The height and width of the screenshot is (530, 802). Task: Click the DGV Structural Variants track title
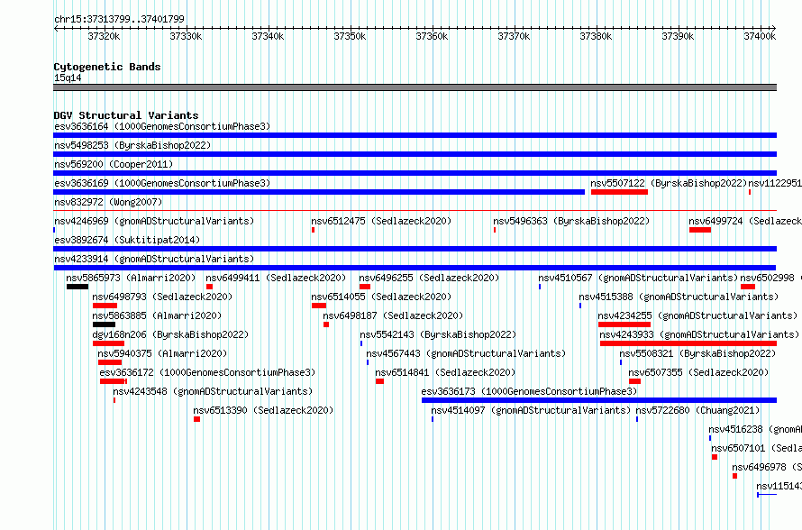pos(126,115)
